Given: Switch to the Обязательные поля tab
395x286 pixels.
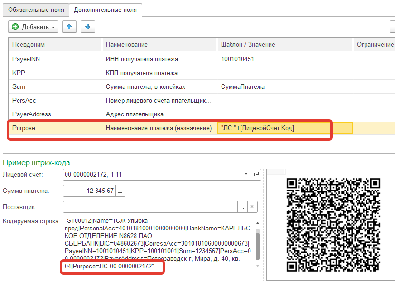Looking at the screenshot, I should click(x=36, y=10).
